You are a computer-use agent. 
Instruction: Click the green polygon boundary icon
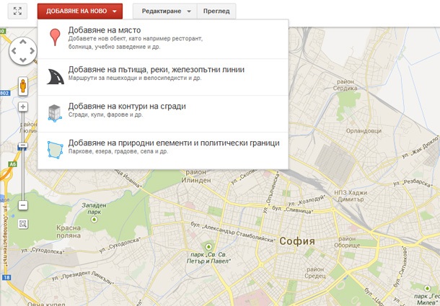click(x=55, y=150)
